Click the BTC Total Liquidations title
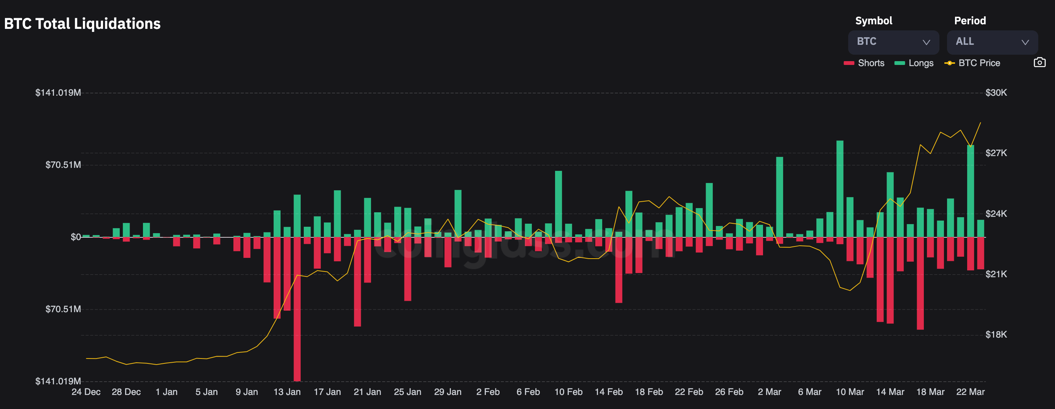The image size is (1055, 409). click(82, 24)
